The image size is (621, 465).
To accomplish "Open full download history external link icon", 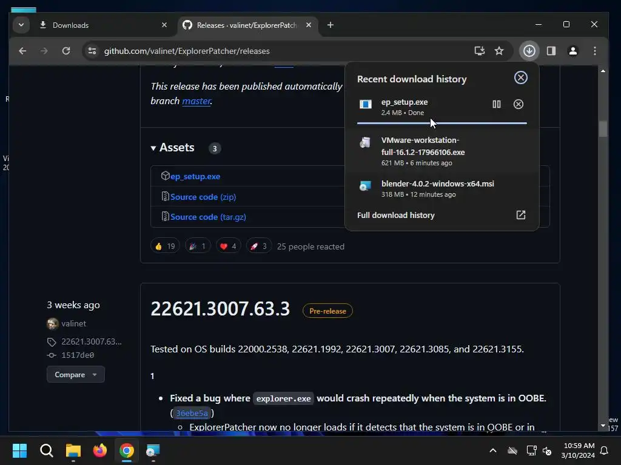I will pos(521,215).
